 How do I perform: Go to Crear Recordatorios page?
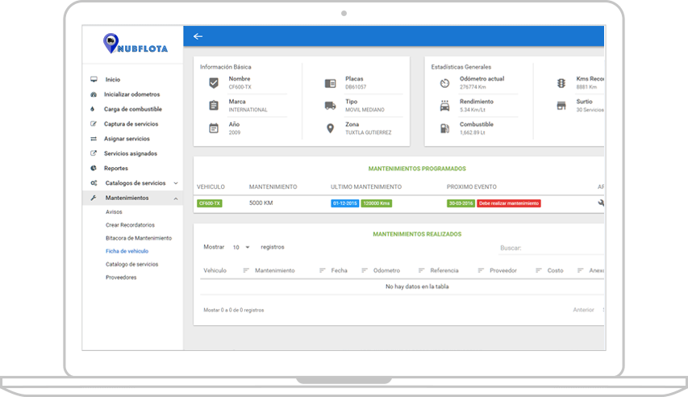tap(130, 225)
